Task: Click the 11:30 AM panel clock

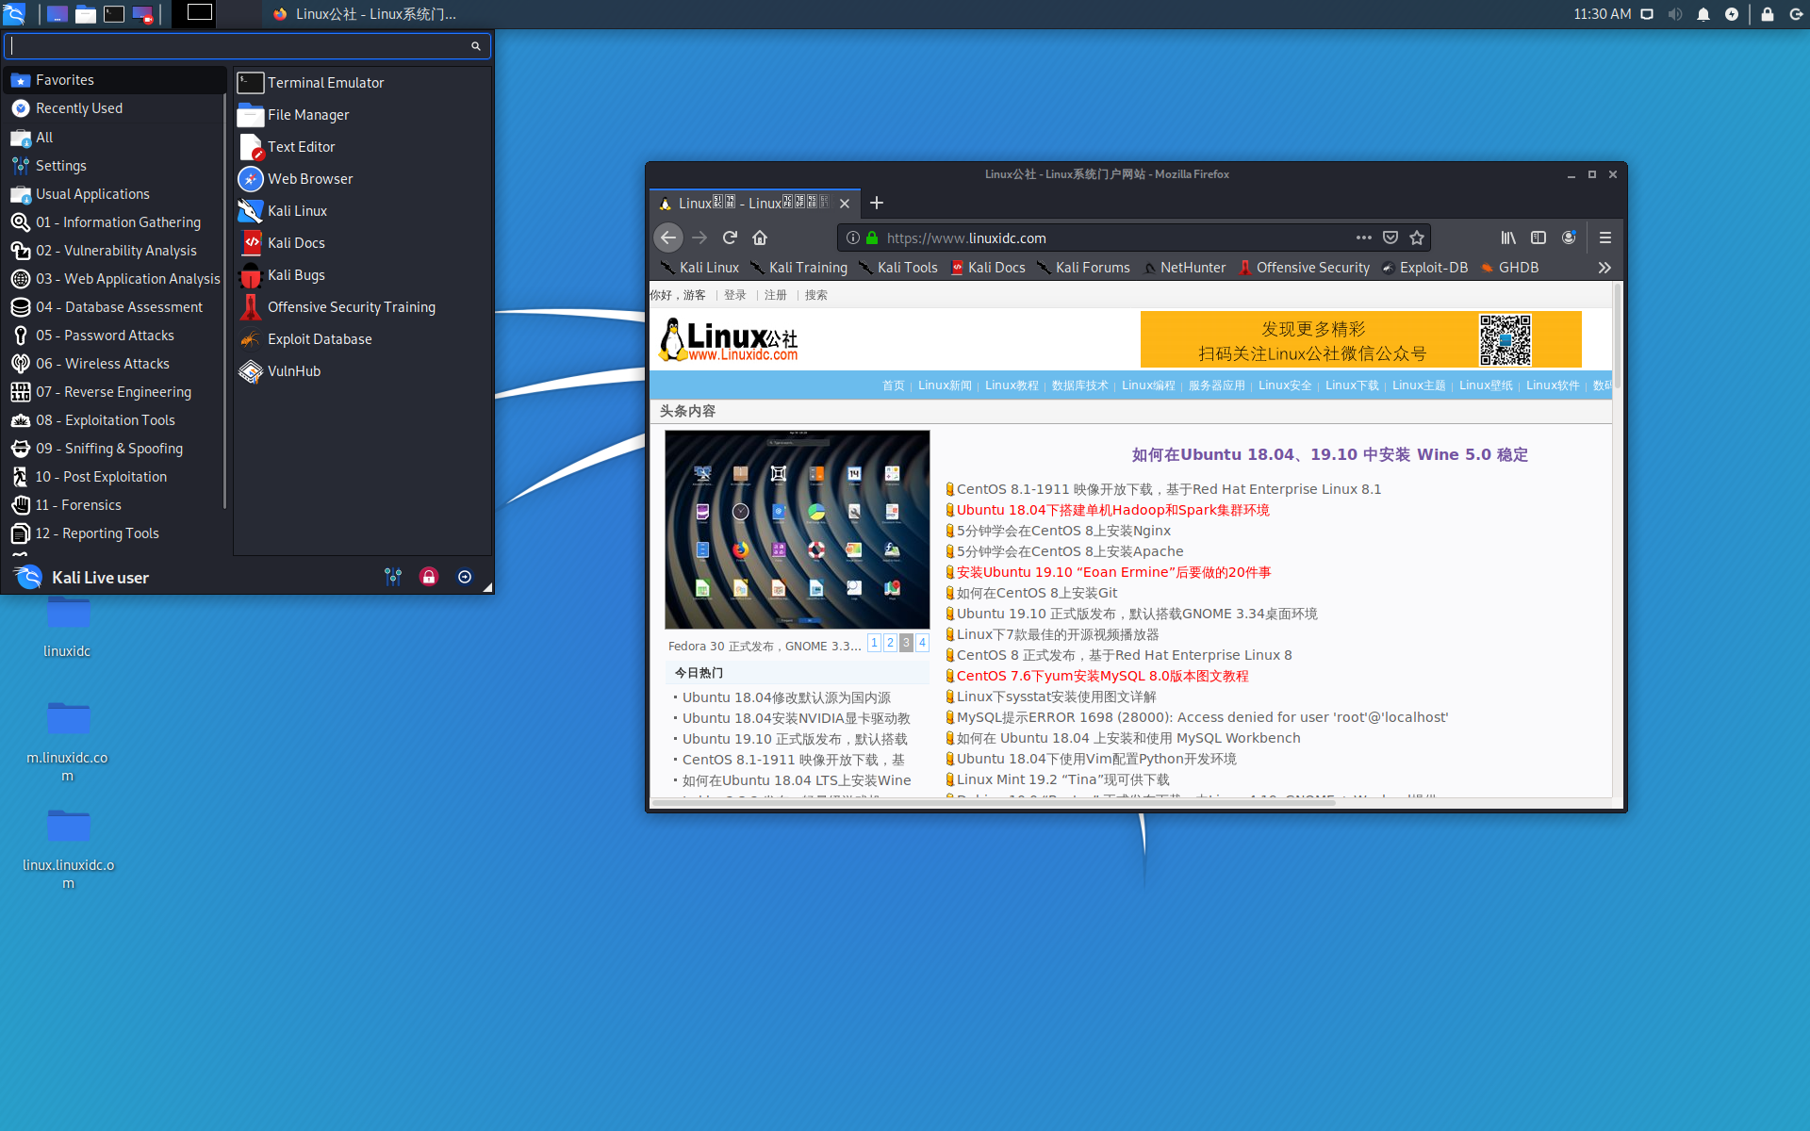Action: [x=1602, y=14]
